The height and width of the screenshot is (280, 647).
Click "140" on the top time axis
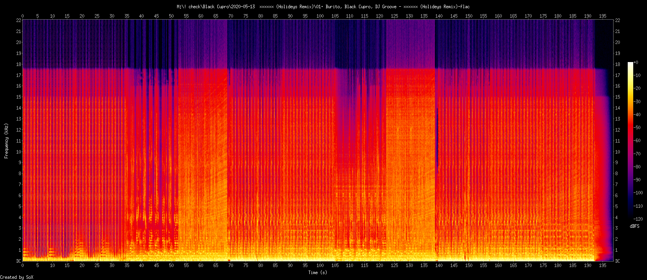[x=439, y=16]
